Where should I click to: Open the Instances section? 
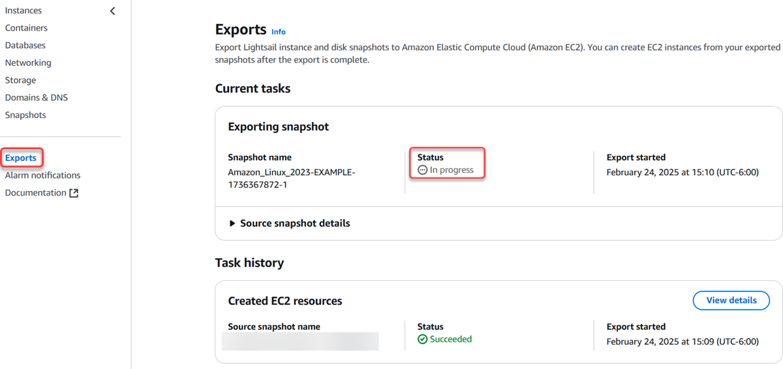click(x=23, y=10)
